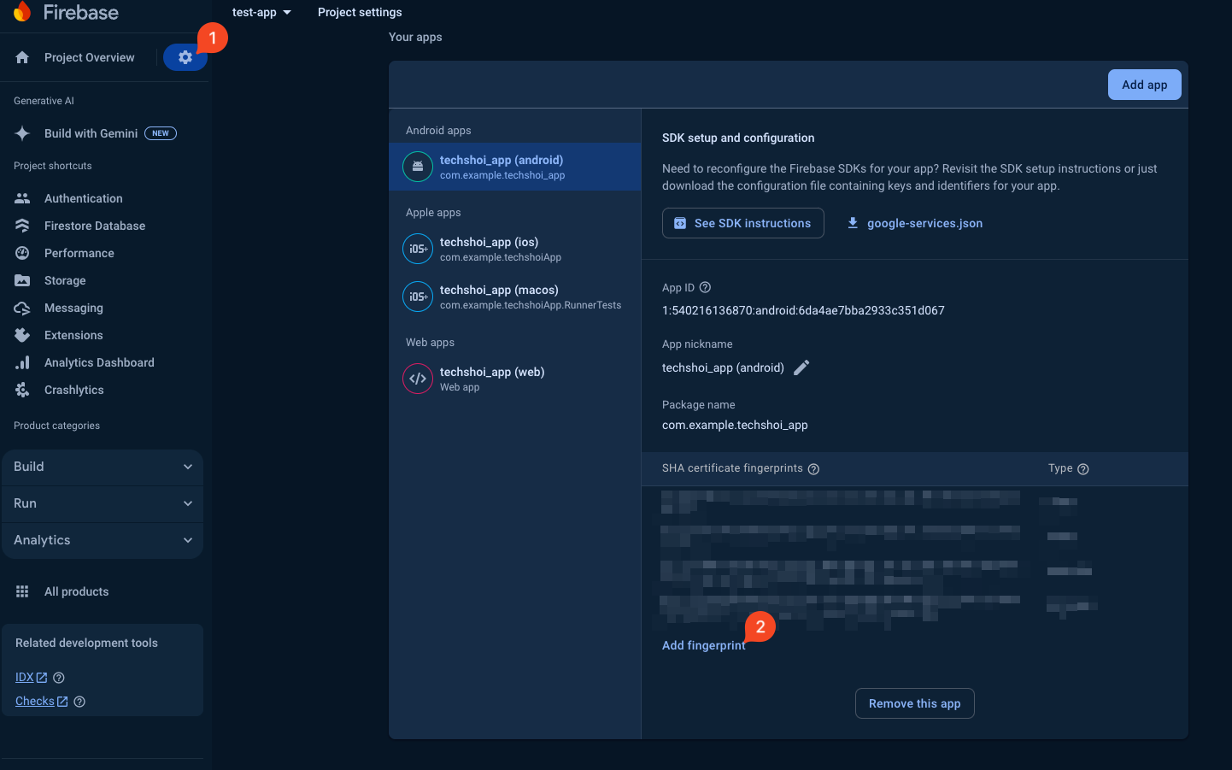This screenshot has width=1232, height=770.
Task: Open Build with Gemini
Action: [x=91, y=133]
